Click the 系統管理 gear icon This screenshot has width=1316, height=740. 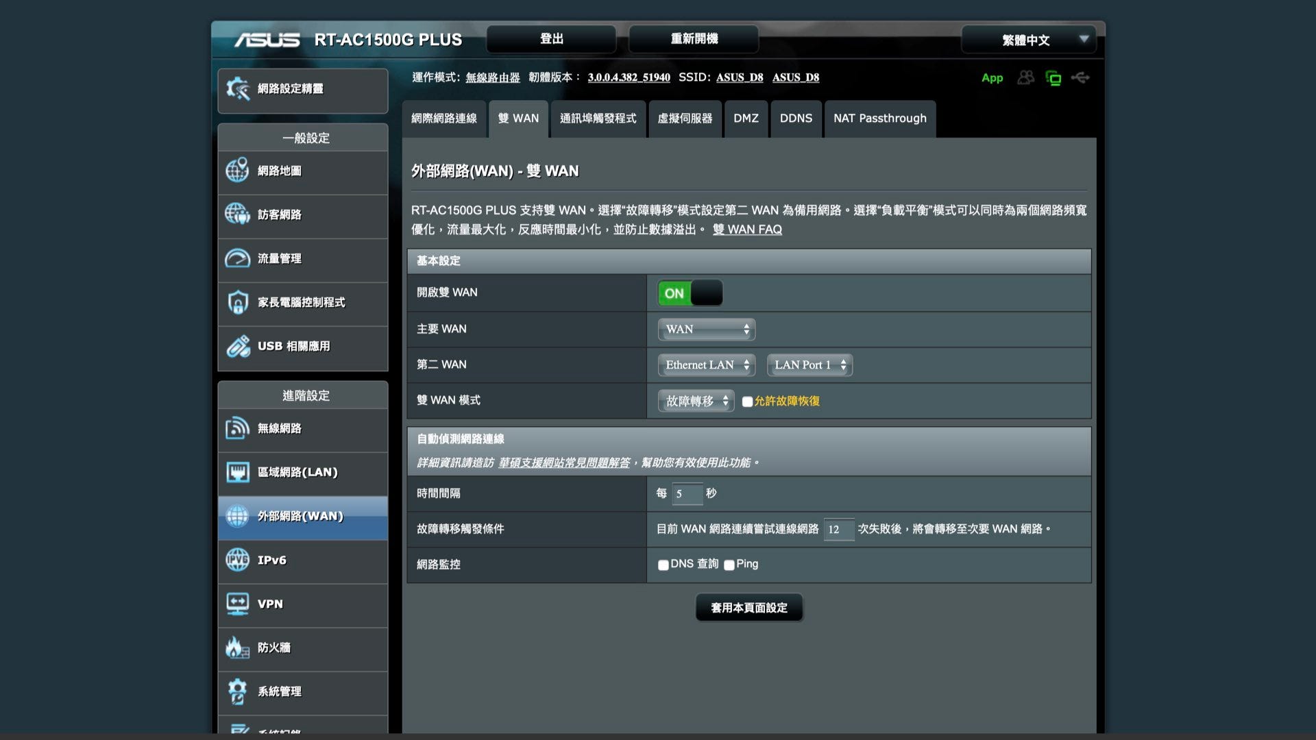[237, 691]
